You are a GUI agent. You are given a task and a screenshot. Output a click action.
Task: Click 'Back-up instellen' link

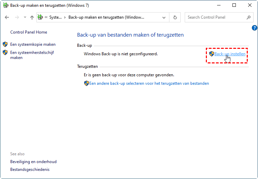tap(230, 54)
